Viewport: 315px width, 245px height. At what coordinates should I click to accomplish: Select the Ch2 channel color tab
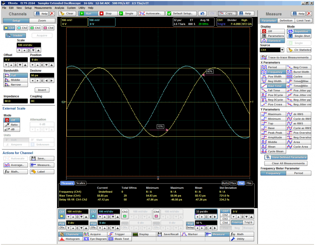pos(22,28)
